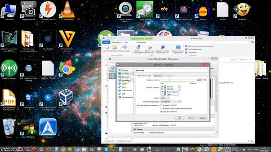Confirm settings with the OK button
271x152 pixels.
pyautogui.click(x=180, y=118)
